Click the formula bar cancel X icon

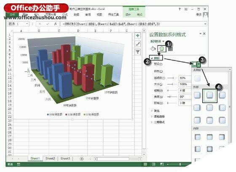40,24
